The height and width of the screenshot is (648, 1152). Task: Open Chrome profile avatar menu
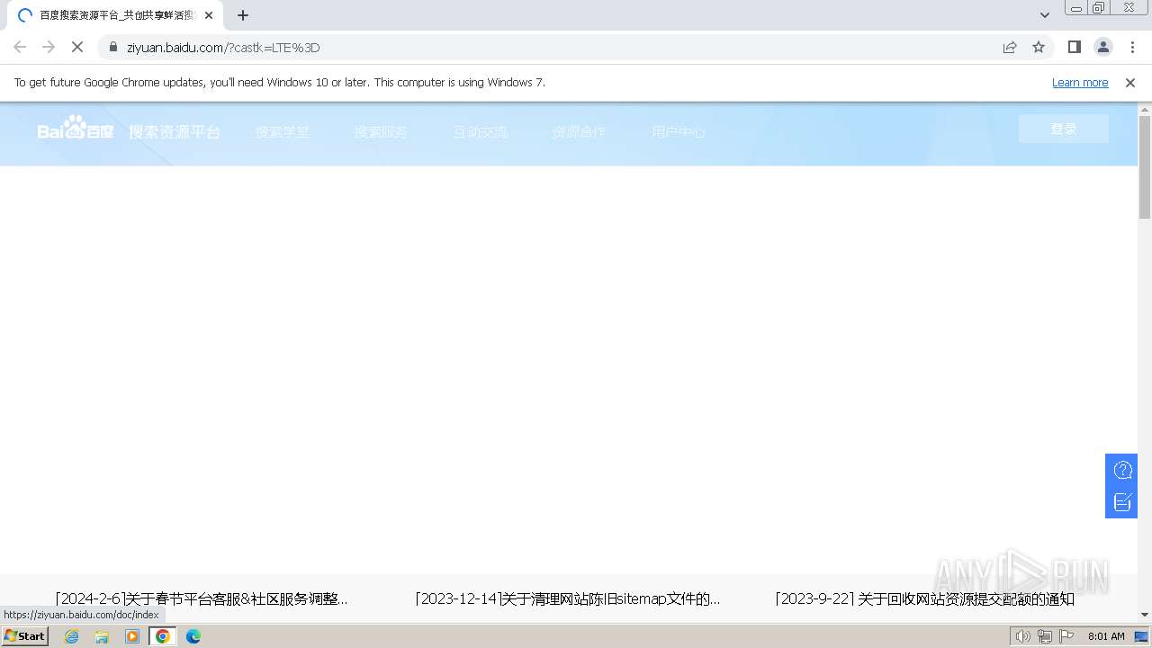pyautogui.click(x=1103, y=47)
